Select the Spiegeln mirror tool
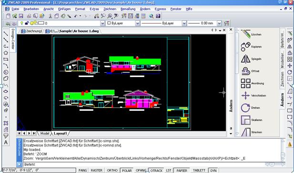Viewport: 294px width, 173px height. (251, 59)
